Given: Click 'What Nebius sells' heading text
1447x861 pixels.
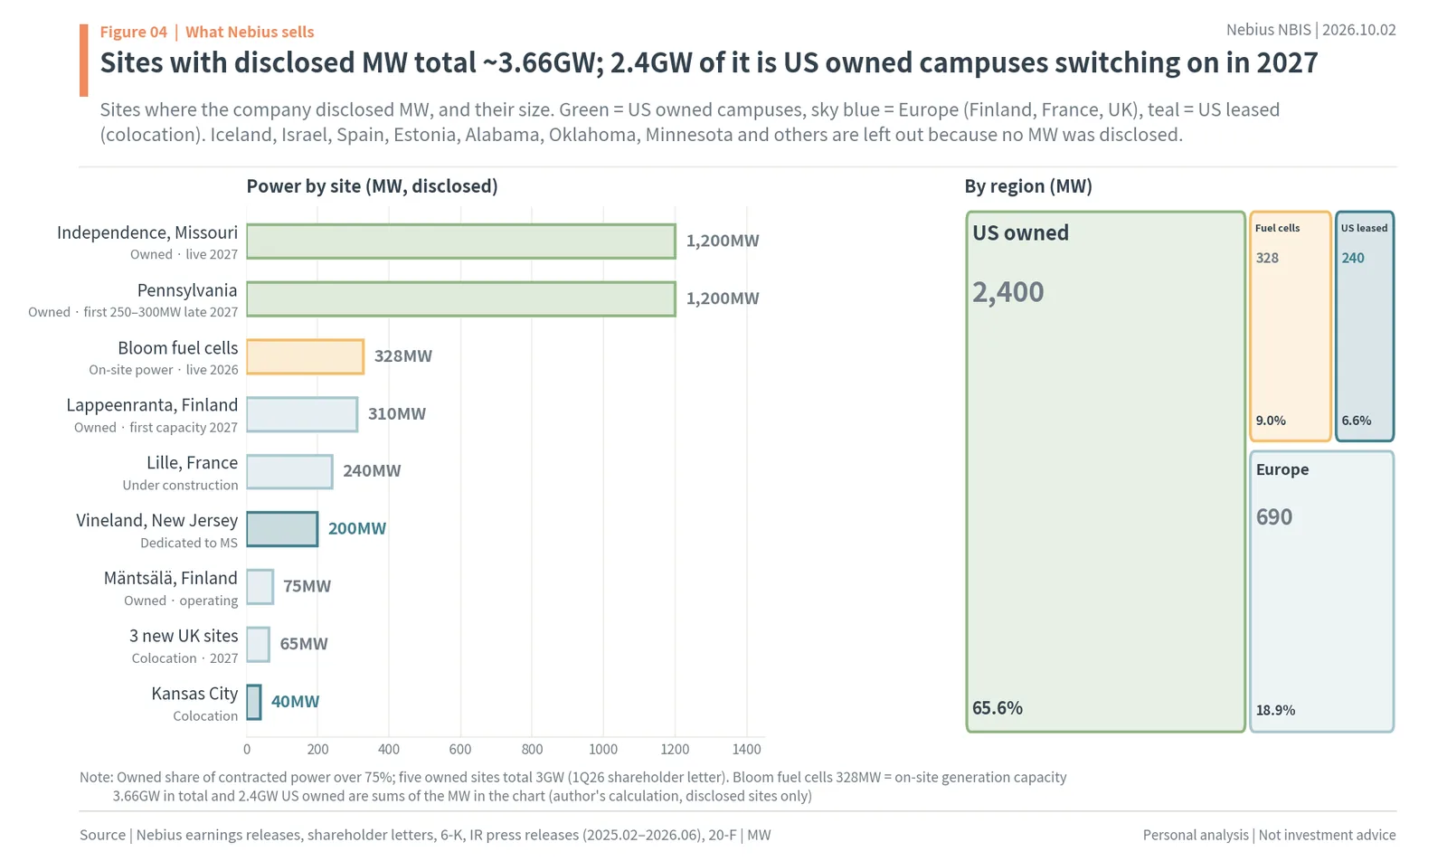Looking at the screenshot, I should [x=250, y=32].
